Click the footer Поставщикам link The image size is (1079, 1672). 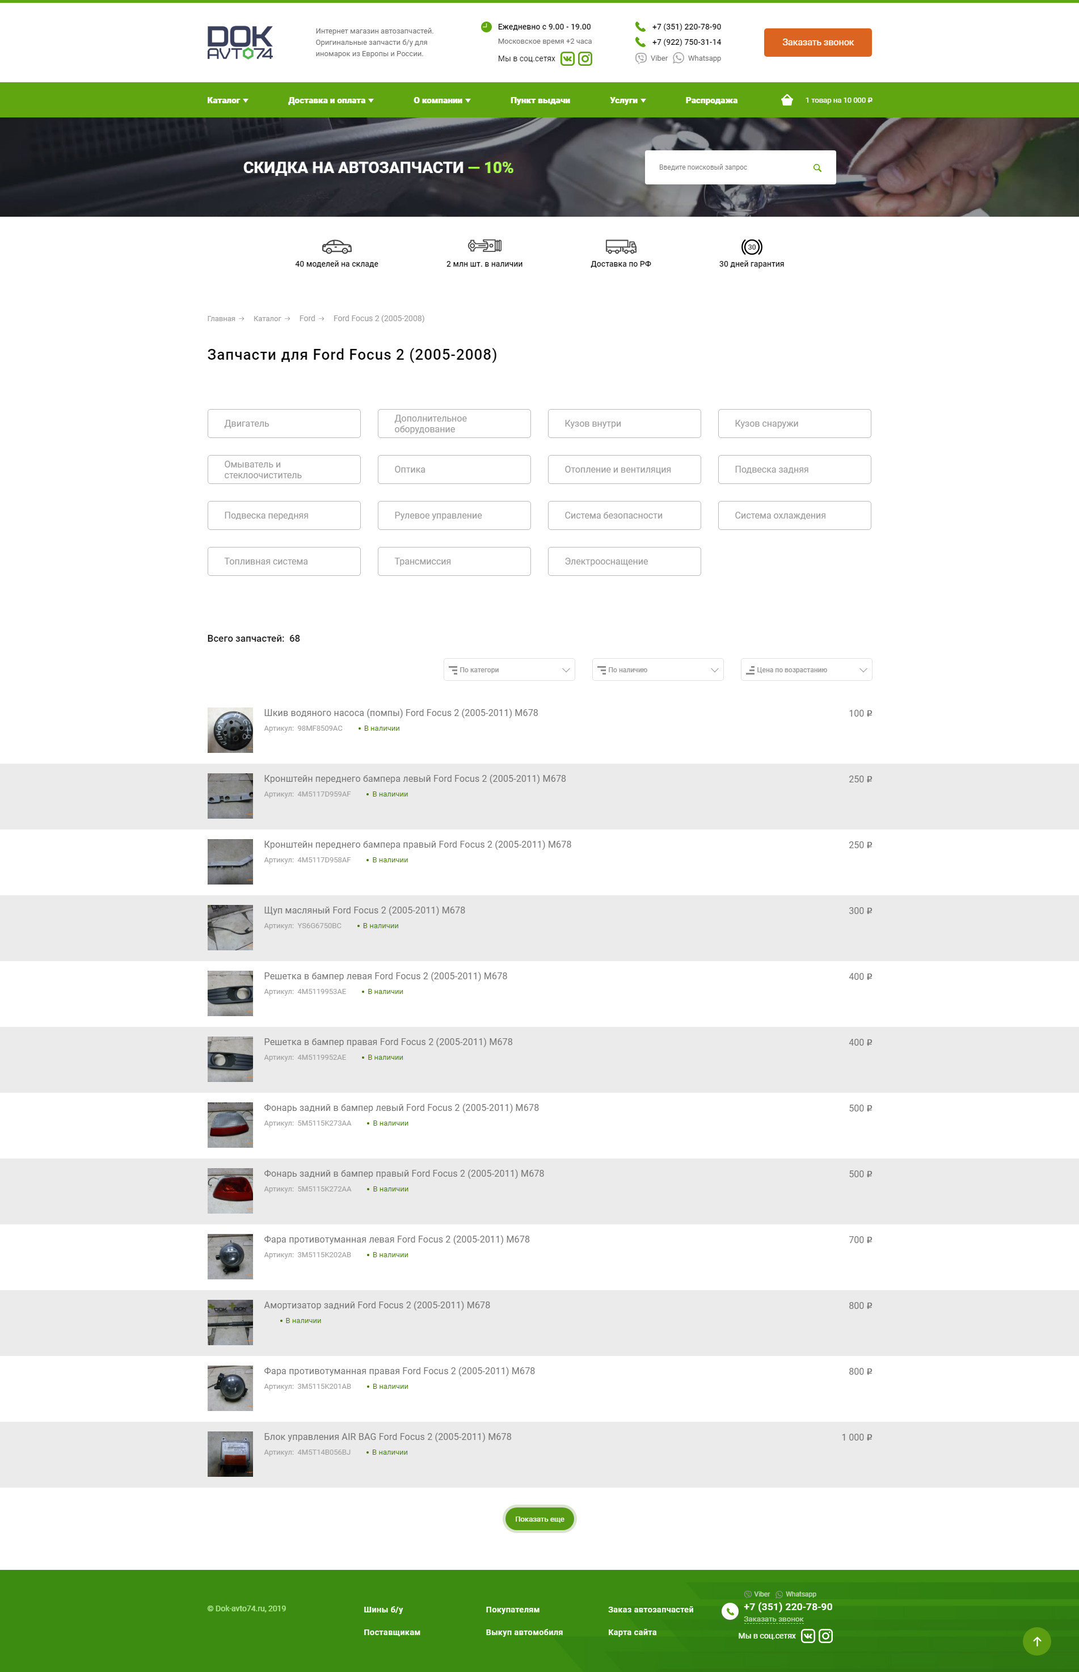click(391, 1632)
